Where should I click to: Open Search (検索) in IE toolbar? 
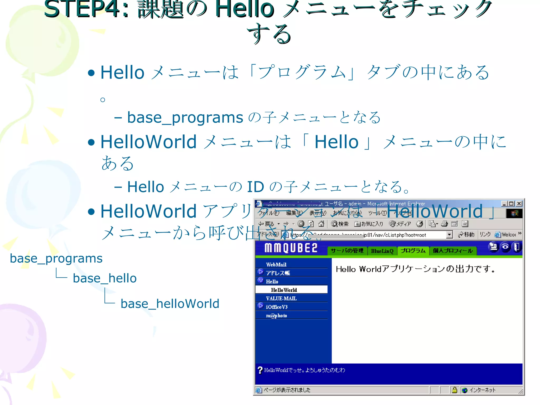pos(340,224)
